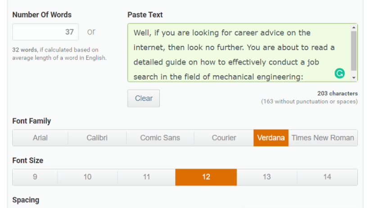Select Arial font family
Image resolution: width=370 pixels, height=208 pixels.
40,138
